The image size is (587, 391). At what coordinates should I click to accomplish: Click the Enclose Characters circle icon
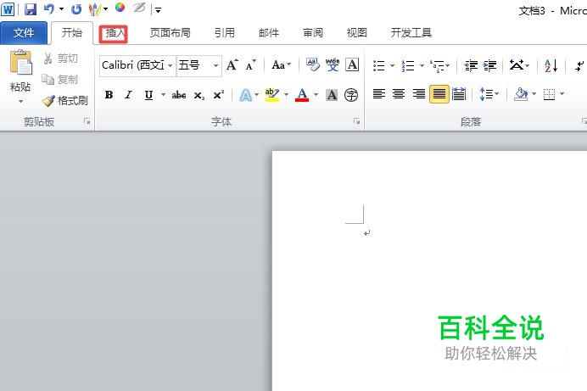[x=351, y=95]
